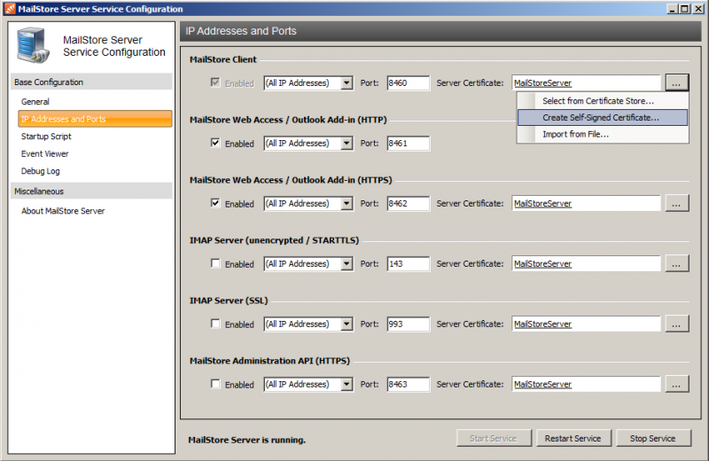This screenshot has height=461, width=709.
Task: Open the Startup Script settings page
Action: tap(46, 137)
